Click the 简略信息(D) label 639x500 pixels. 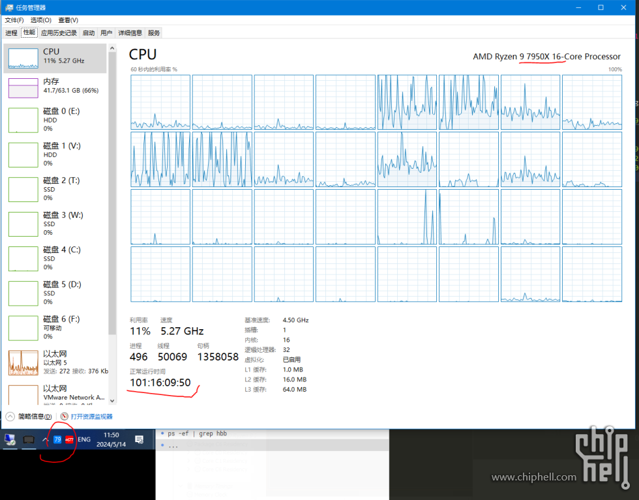[x=35, y=417]
